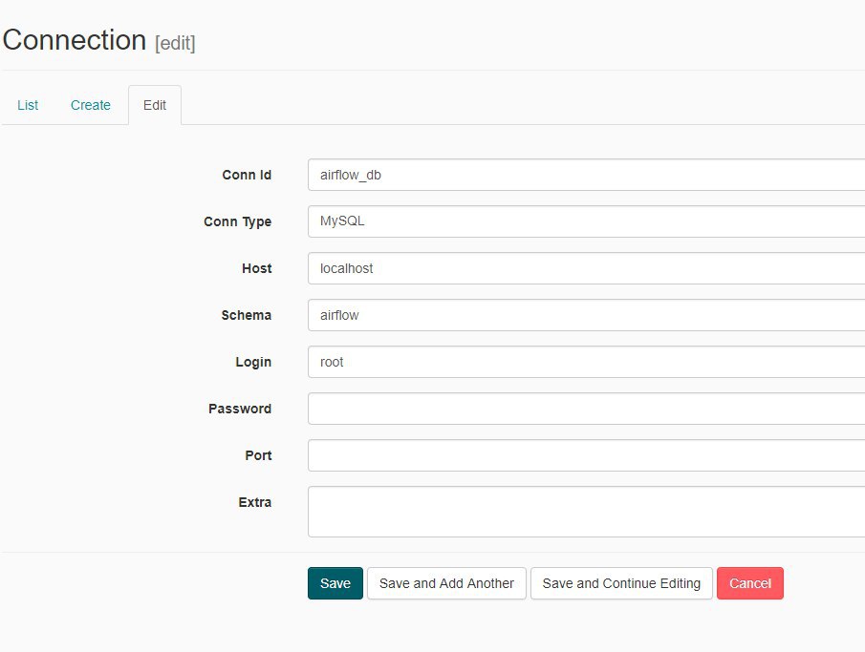Click the Conn Id input field
Viewport: 865px width, 652px height.
(x=587, y=175)
